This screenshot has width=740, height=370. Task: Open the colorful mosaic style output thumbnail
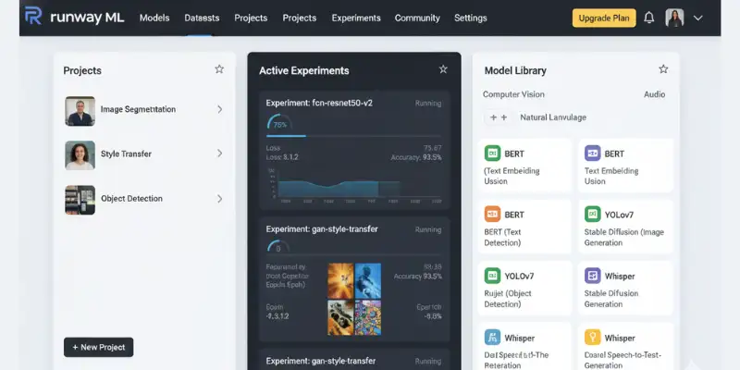pos(367,318)
